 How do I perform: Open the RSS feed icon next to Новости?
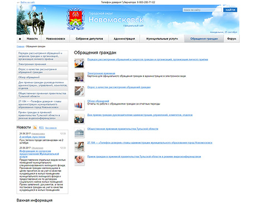[35, 127]
